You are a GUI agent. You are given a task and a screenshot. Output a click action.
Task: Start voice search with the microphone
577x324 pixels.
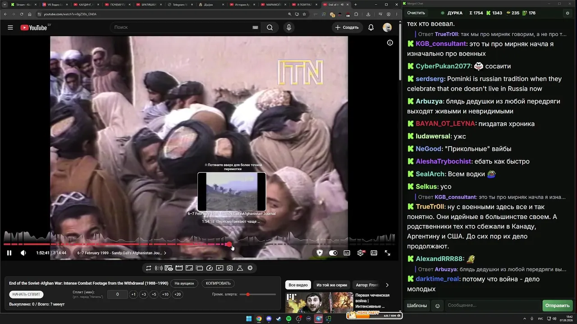[x=289, y=27]
